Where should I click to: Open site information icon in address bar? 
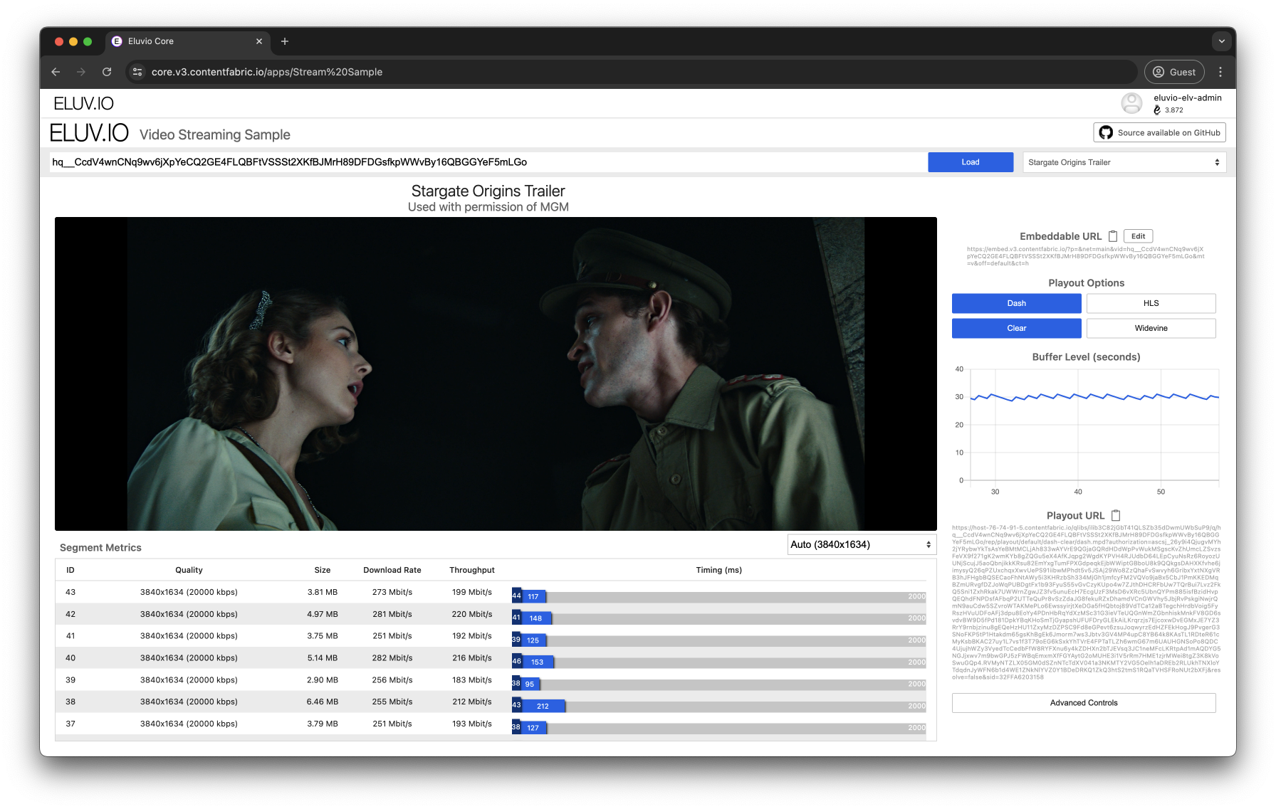[138, 72]
